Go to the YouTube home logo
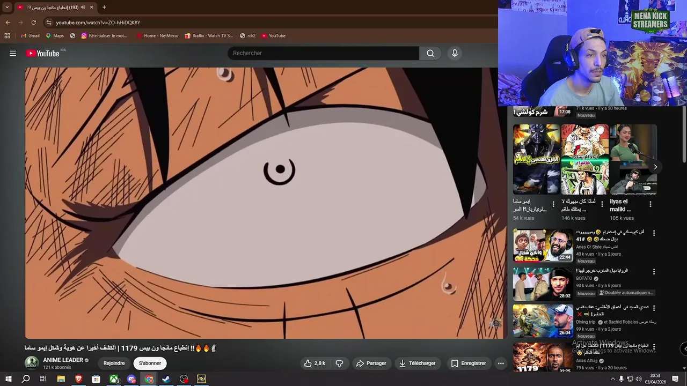The image size is (687, 386). coord(43,53)
